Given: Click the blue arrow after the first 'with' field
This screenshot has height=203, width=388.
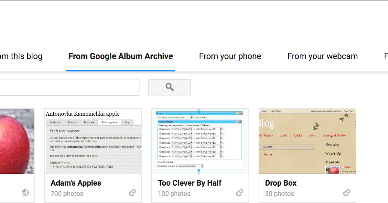Looking at the screenshot, I should pyautogui.click(x=221, y=129).
